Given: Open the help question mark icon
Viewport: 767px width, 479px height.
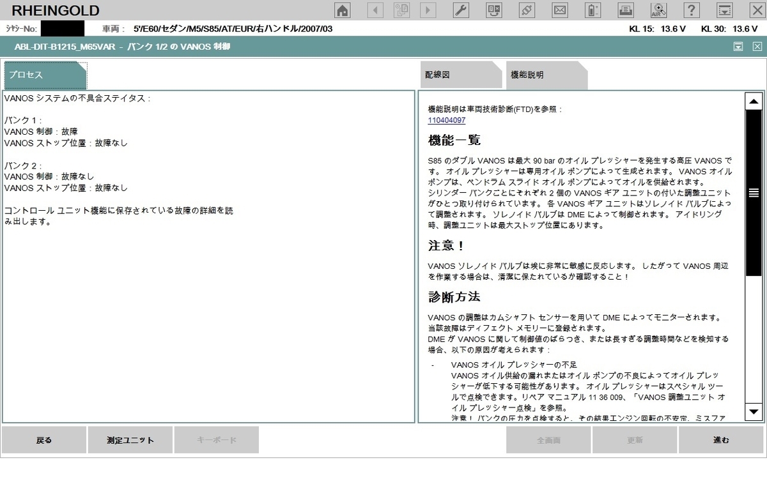Looking at the screenshot, I should (x=692, y=10).
